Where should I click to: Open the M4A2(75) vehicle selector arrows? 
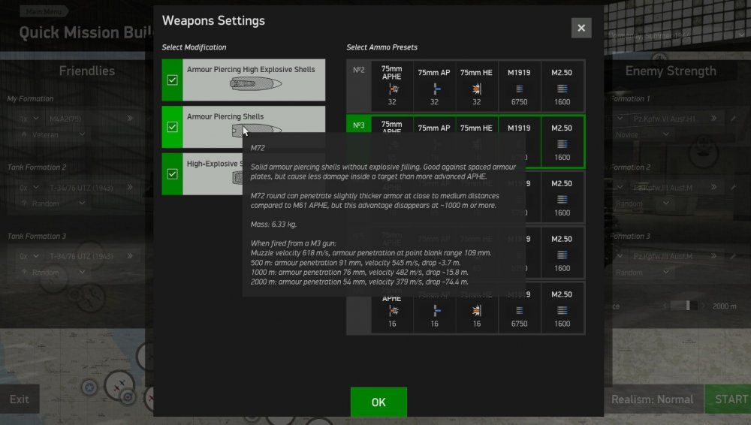tap(130, 118)
